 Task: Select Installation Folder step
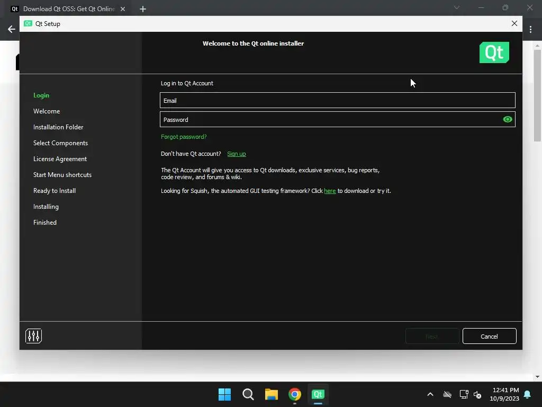tap(58, 127)
